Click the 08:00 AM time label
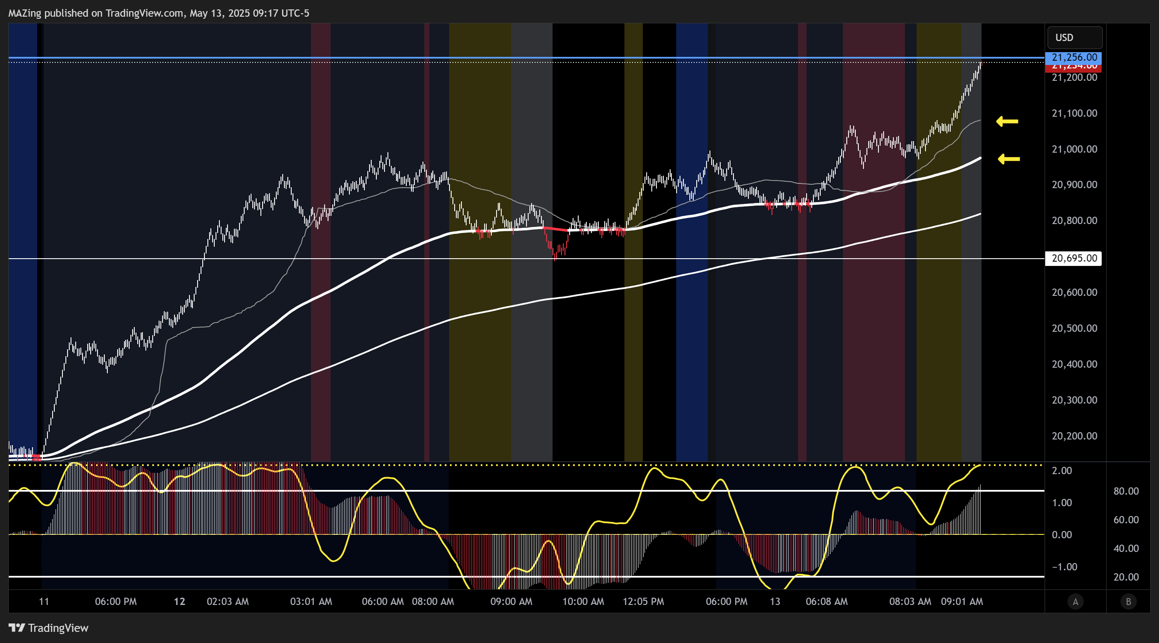The height and width of the screenshot is (643, 1159). pyautogui.click(x=433, y=602)
